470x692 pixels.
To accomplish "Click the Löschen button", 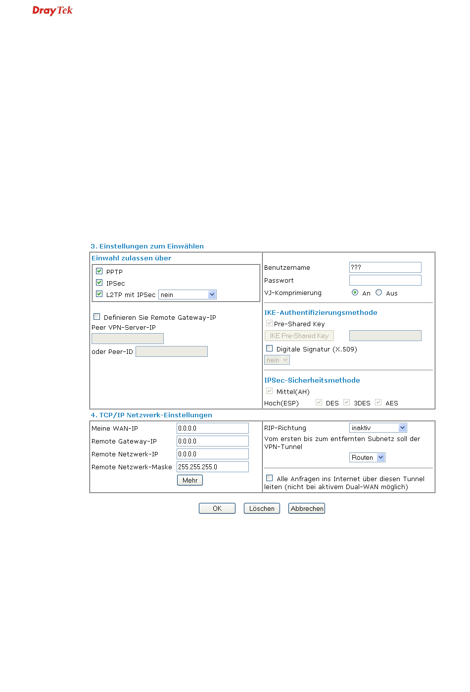I will [262, 508].
